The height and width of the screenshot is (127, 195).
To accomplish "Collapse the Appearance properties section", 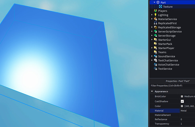I will [152, 92].
